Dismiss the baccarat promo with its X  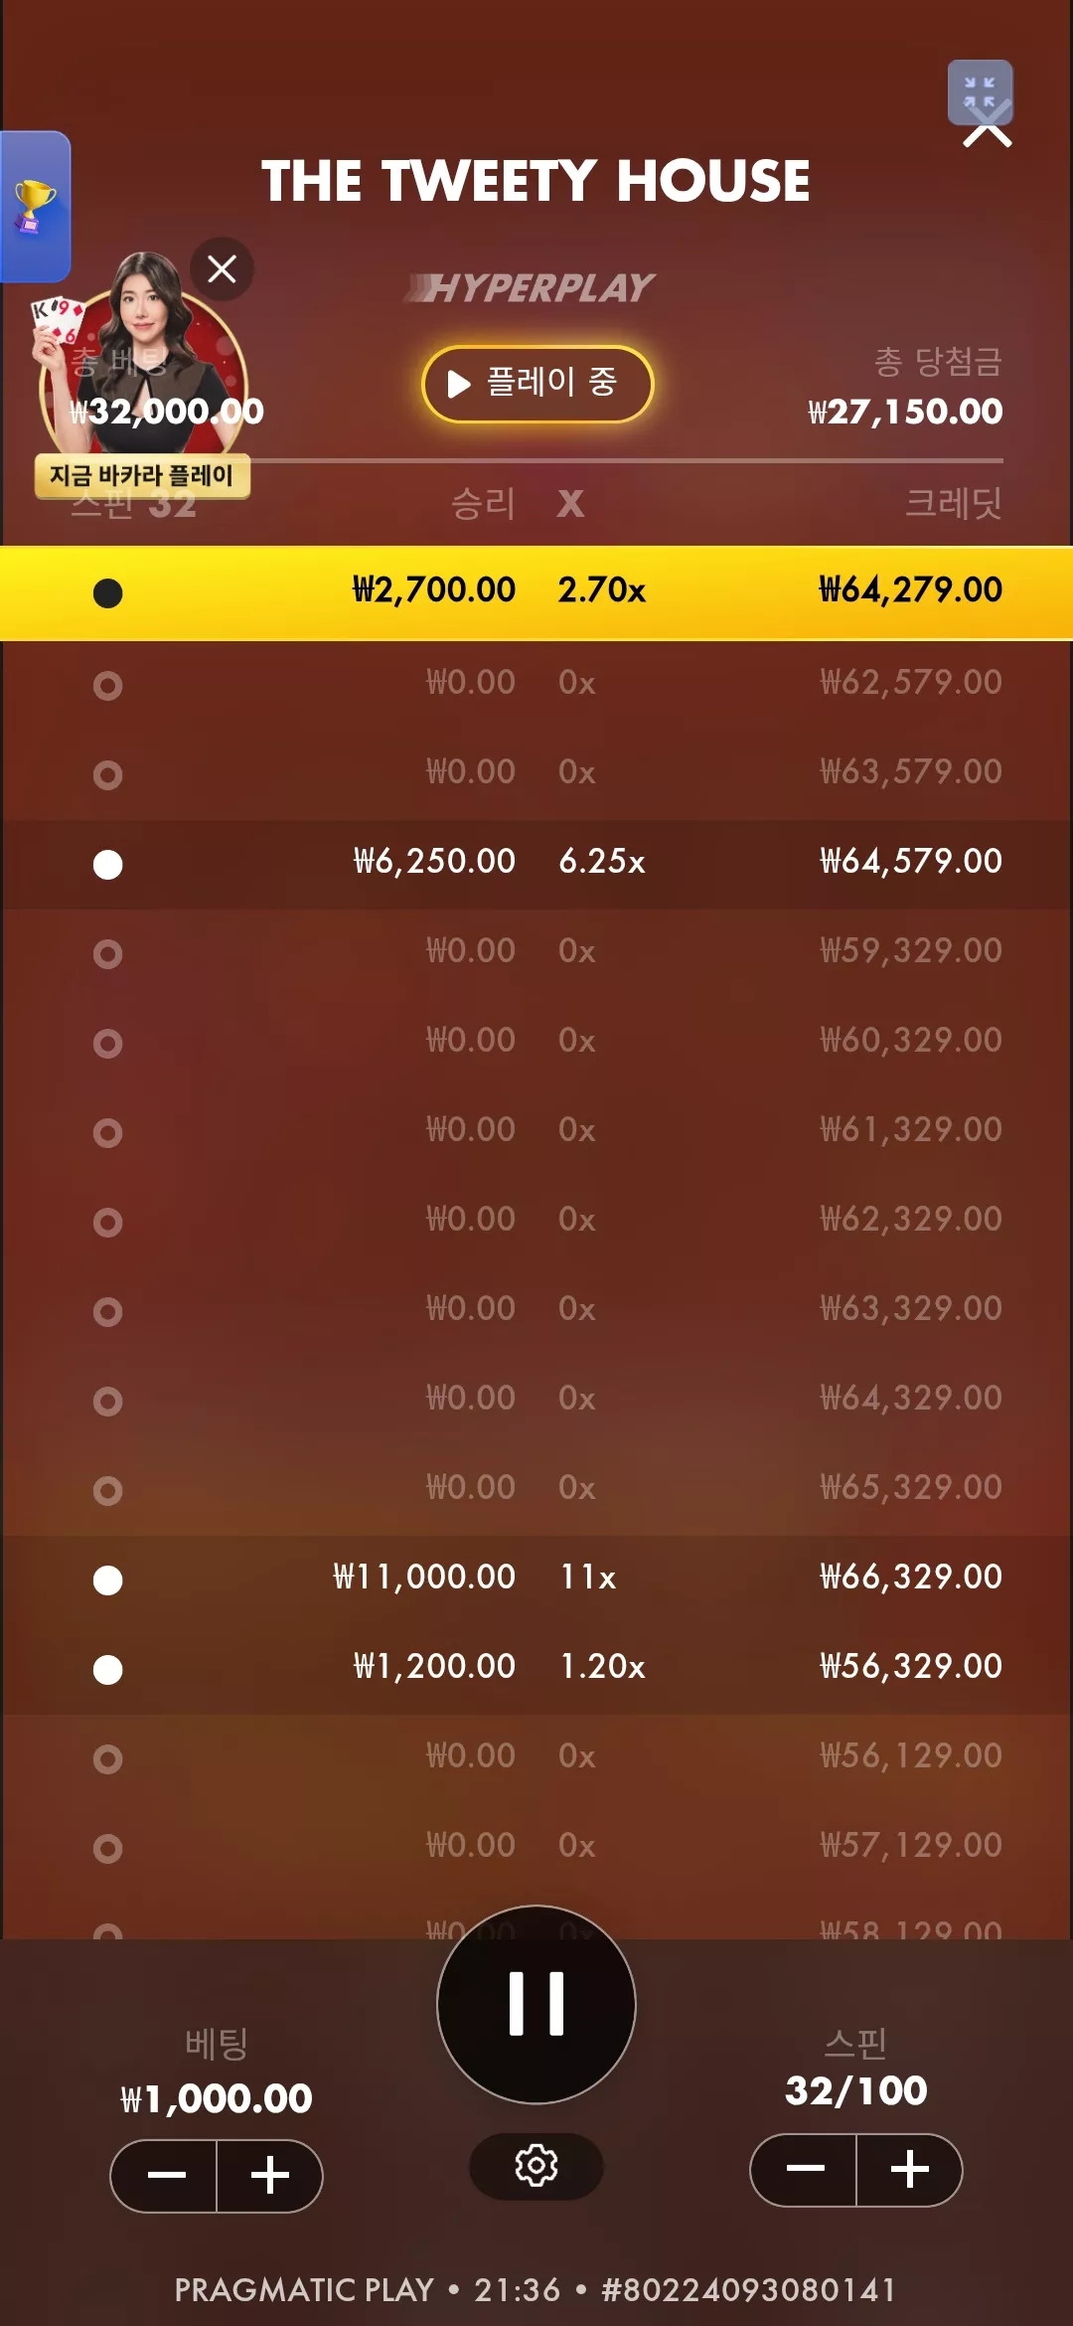tap(222, 268)
